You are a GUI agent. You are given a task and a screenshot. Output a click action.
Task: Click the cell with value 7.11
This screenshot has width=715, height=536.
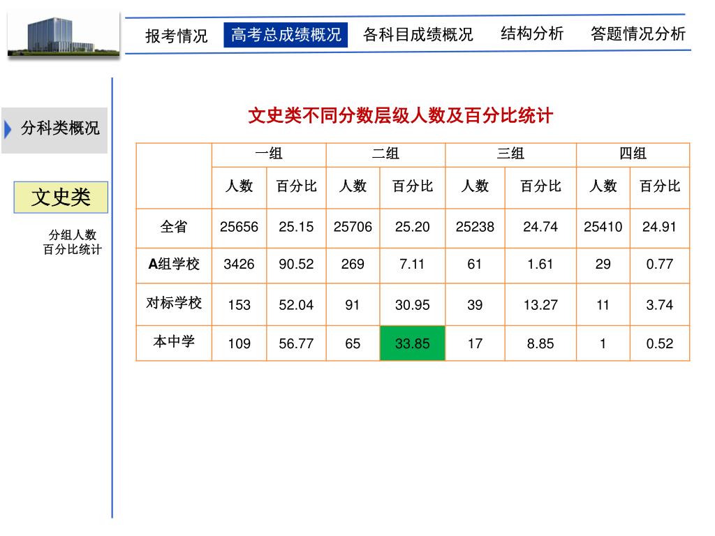click(412, 265)
